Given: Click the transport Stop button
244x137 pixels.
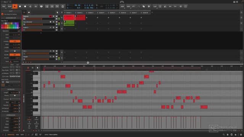Looking at the screenshot, I should (20, 6).
